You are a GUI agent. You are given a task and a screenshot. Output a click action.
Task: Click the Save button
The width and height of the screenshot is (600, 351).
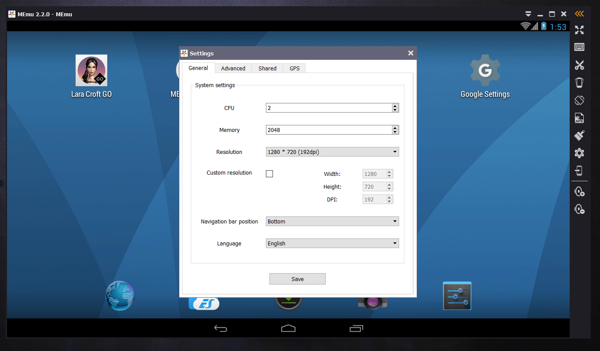click(298, 279)
